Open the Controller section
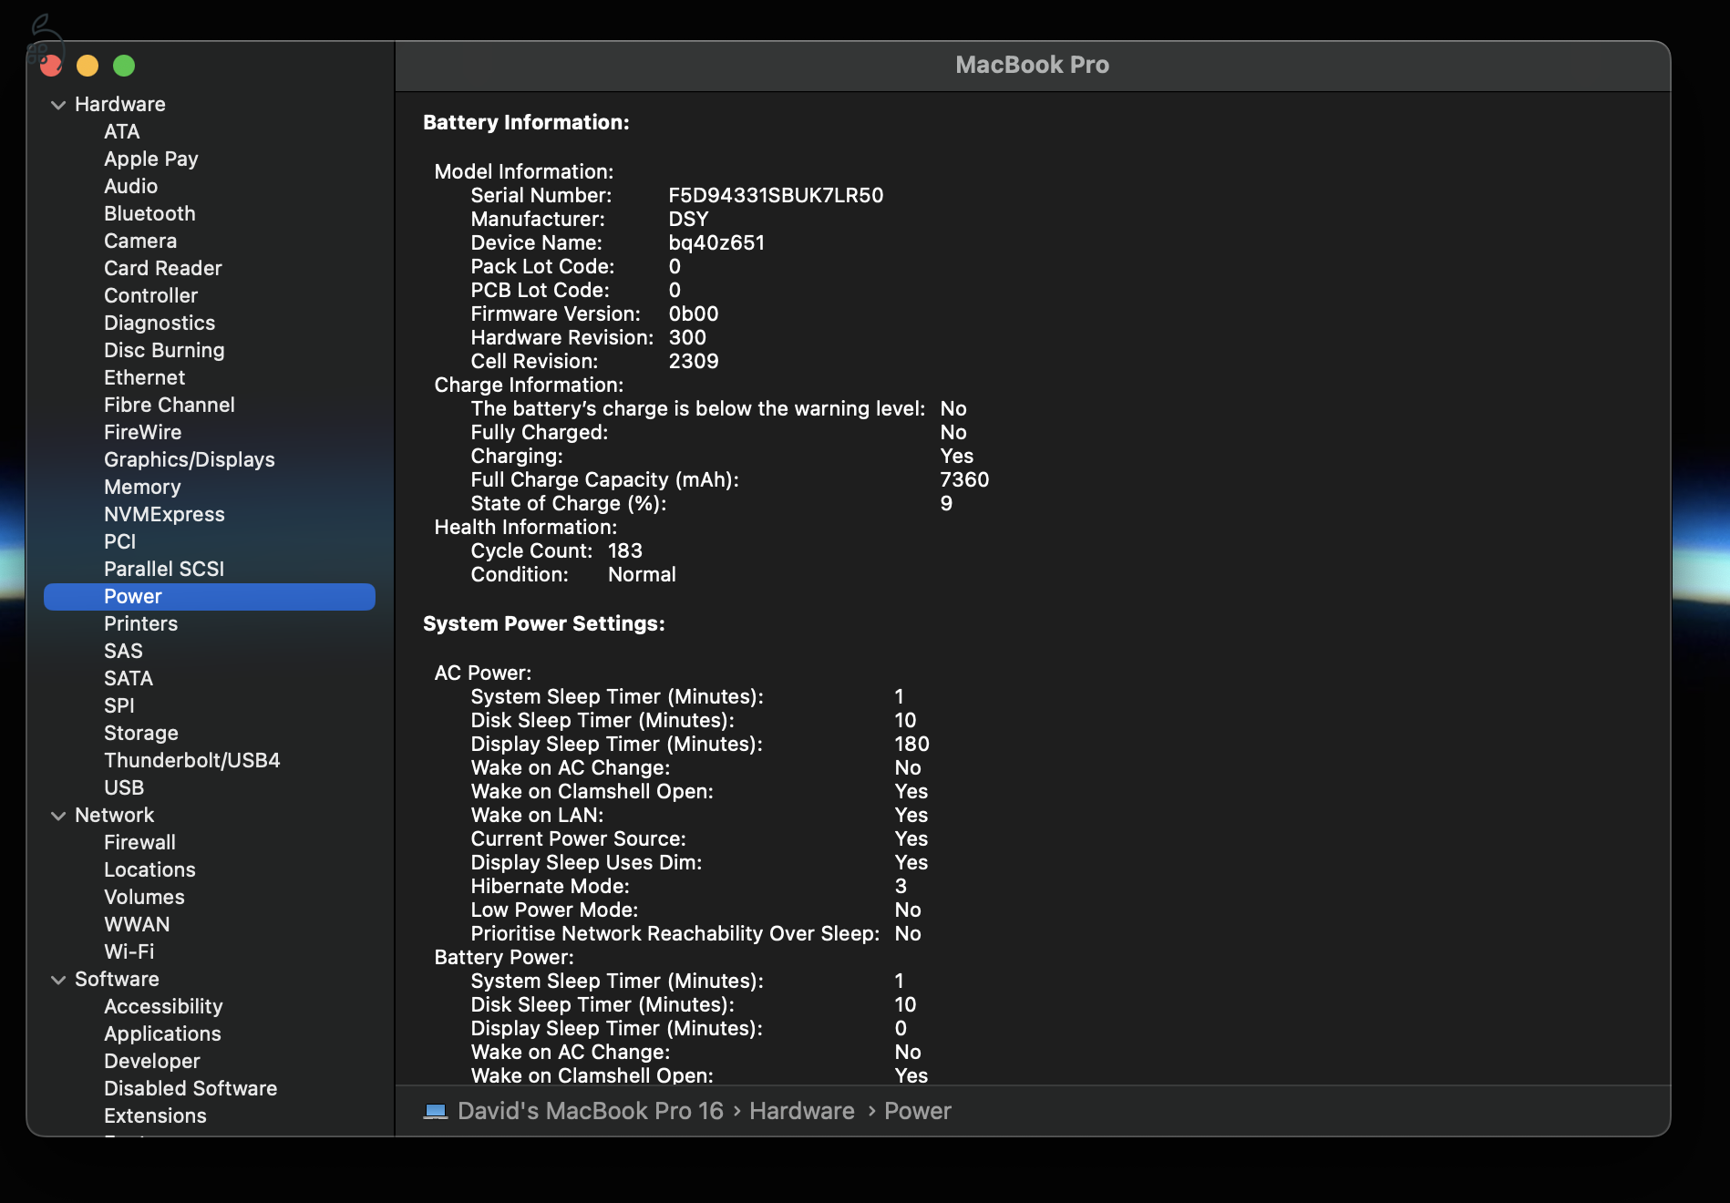The height and width of the screenshot is (1203, 1730). pos(150,295)
